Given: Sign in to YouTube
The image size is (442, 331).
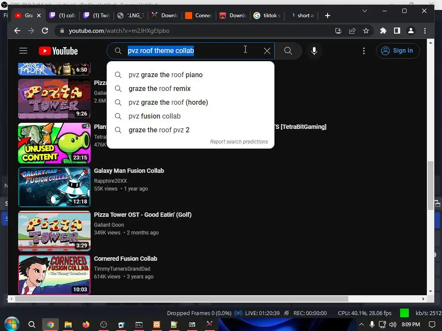Looking at the screenshot, I should [398, 51].
